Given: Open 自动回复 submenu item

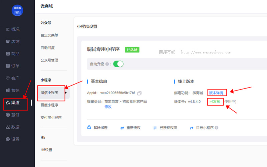Looking at the screenshot, I should [x=48, y=48].
